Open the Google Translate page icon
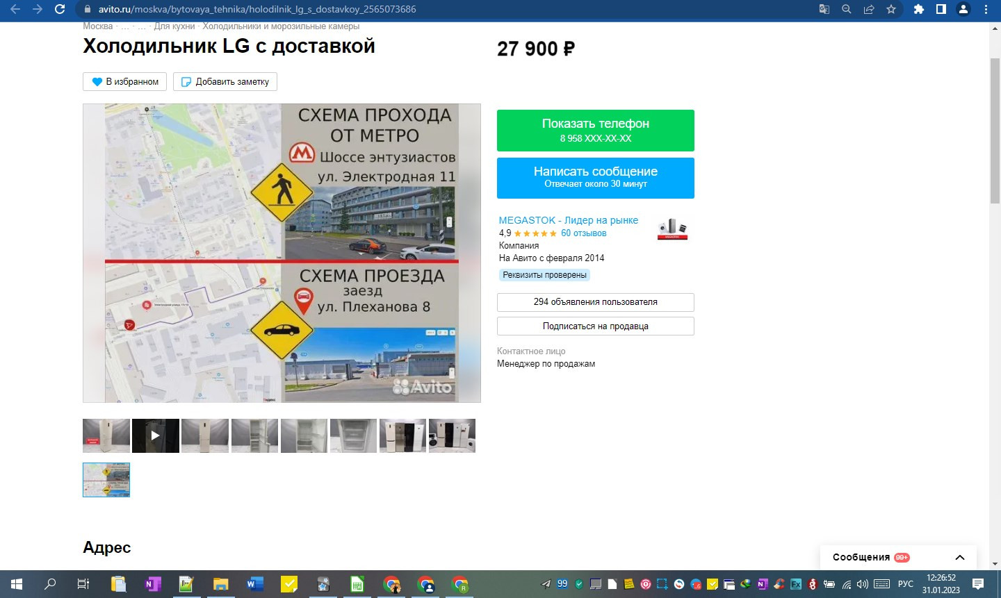1001x598 pixels. pos(824,9)
